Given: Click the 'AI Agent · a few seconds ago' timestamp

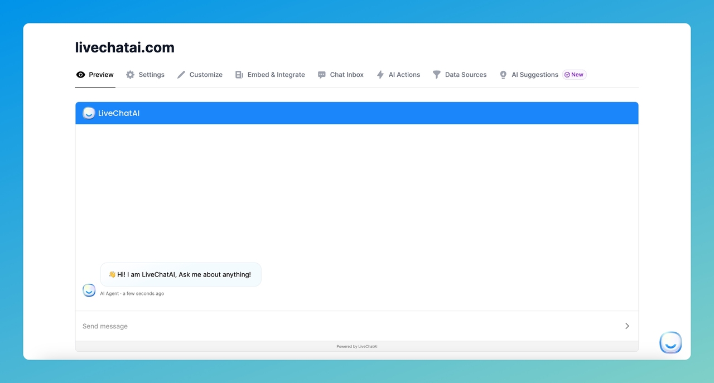Looking at the screenshot, I should 132,293.
